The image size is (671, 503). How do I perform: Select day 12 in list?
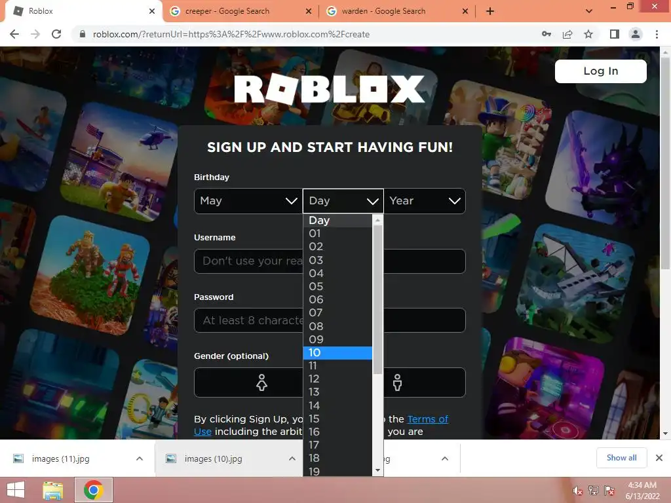337,379
